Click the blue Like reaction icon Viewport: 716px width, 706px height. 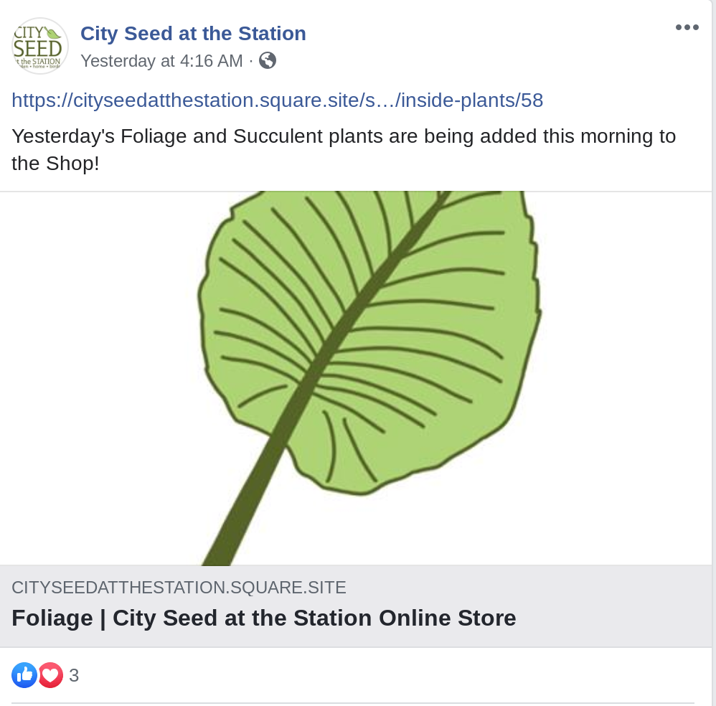24,674
